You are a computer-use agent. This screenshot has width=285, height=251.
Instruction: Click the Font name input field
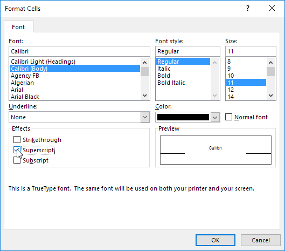[79, 51]
